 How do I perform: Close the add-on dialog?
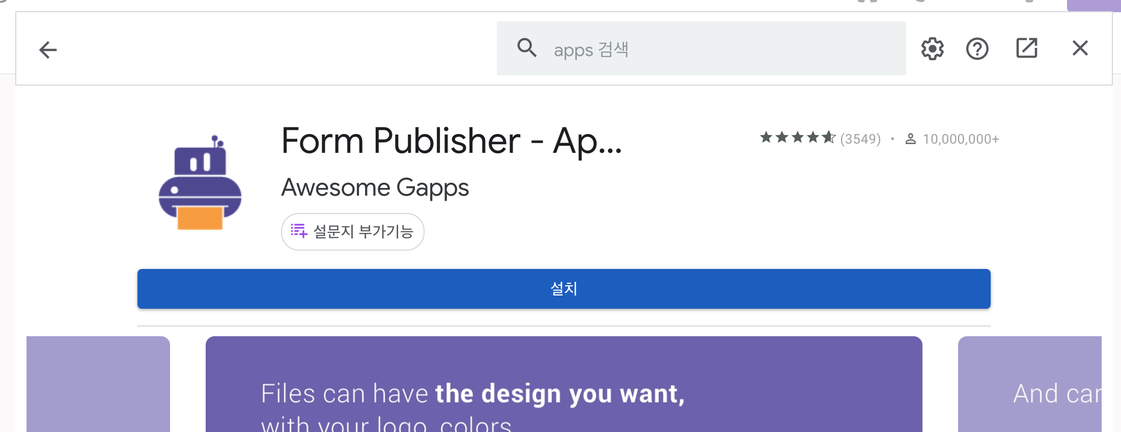coord(1080,48)
